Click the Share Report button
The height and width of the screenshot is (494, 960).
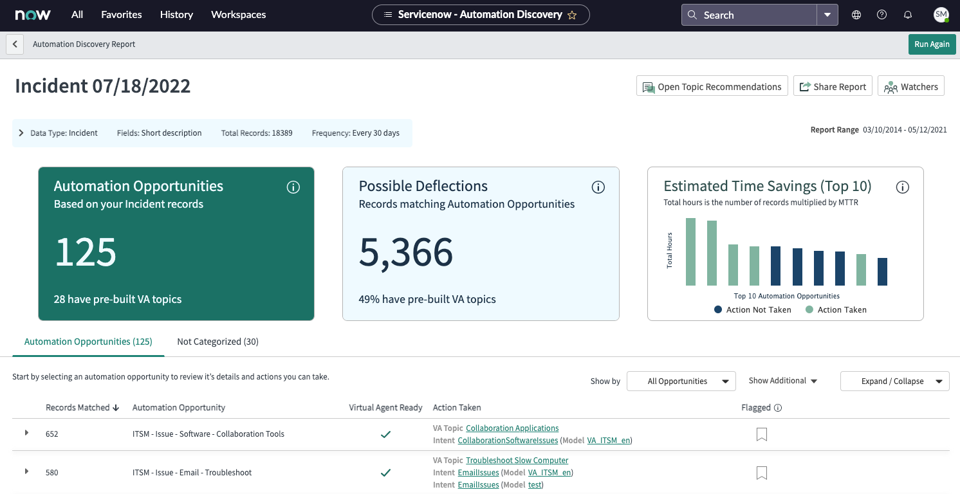tap(833, 86)
